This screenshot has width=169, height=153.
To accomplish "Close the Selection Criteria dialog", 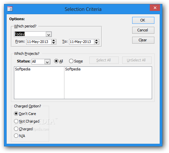I will click(x=155, y=8).
